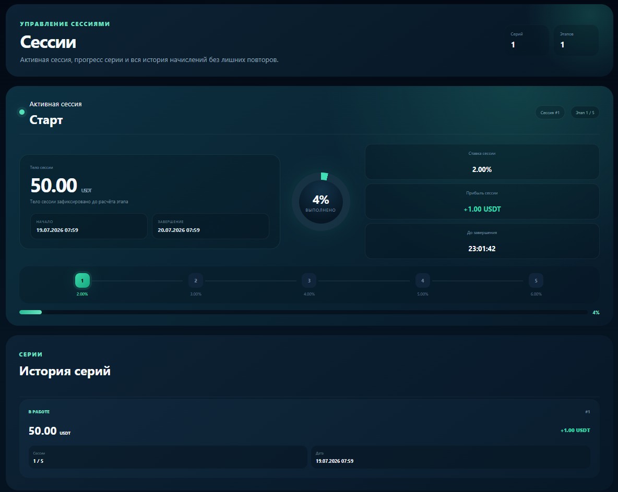618x492 pixels.
Task: Select stage 1 step marker (2.00%)
Action: click(82, 280)
